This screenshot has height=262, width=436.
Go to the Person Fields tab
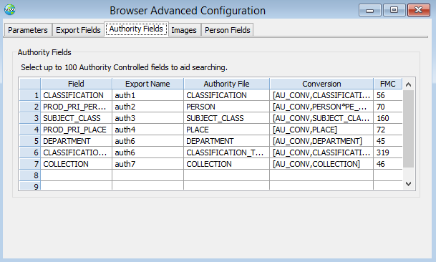tap(228, 30)
